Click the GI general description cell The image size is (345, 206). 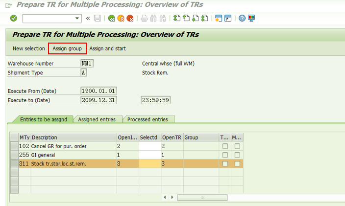pyautogui.click(x=74, y=155)
